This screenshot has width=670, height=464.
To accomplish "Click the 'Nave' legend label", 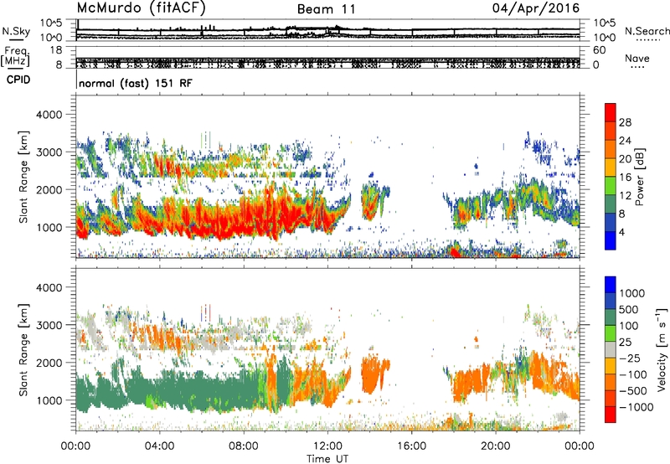I will (637, 58).
